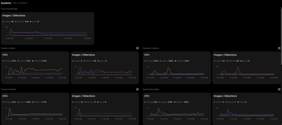Image resolution: width=282 pixels, height=125 pixels.
Task: Click "ignoré 0" legend in the overview chart
Action: pyautogui.click(x=34, y=21)
